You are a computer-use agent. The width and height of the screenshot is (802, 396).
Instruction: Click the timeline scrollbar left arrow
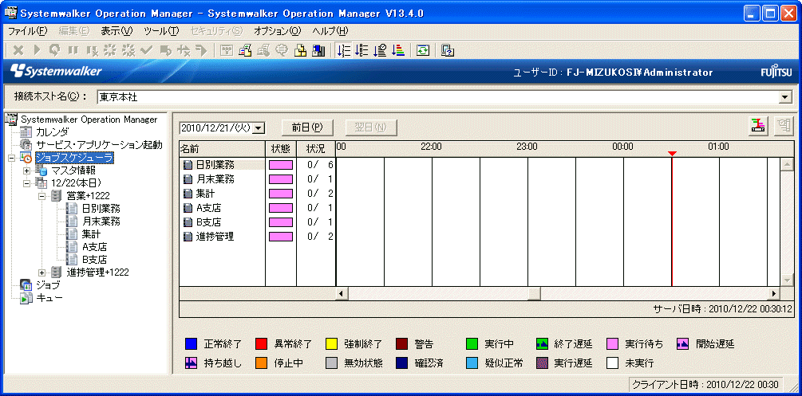click(x=342, y=293)
